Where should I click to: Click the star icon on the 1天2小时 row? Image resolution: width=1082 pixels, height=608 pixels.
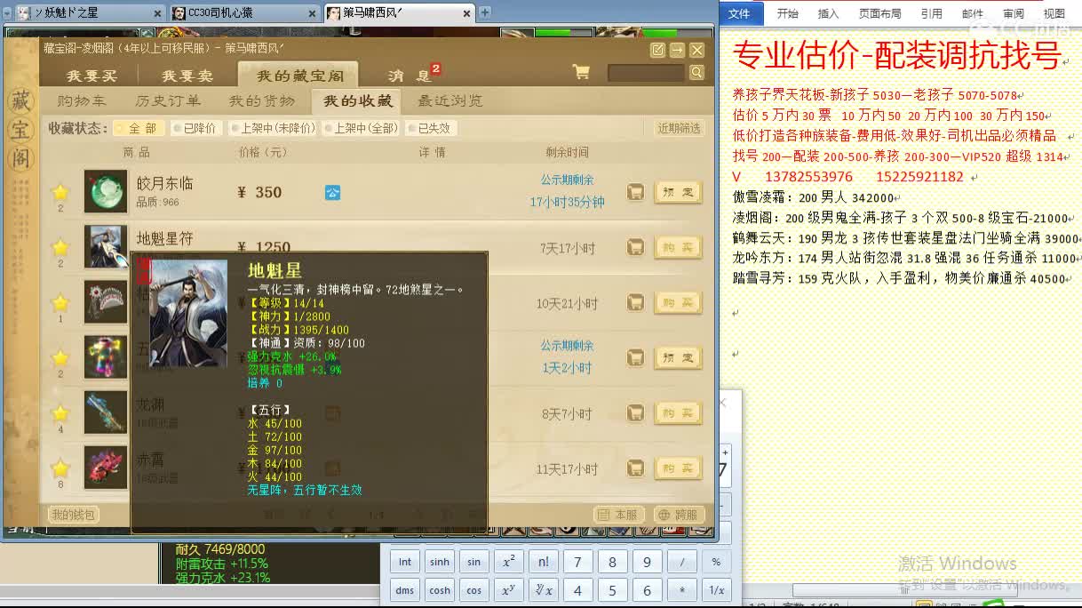pos(60,357)
